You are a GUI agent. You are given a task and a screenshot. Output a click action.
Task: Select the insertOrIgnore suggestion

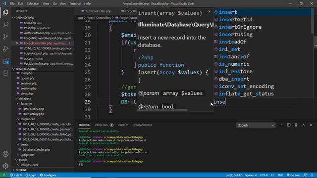point(263,27)
